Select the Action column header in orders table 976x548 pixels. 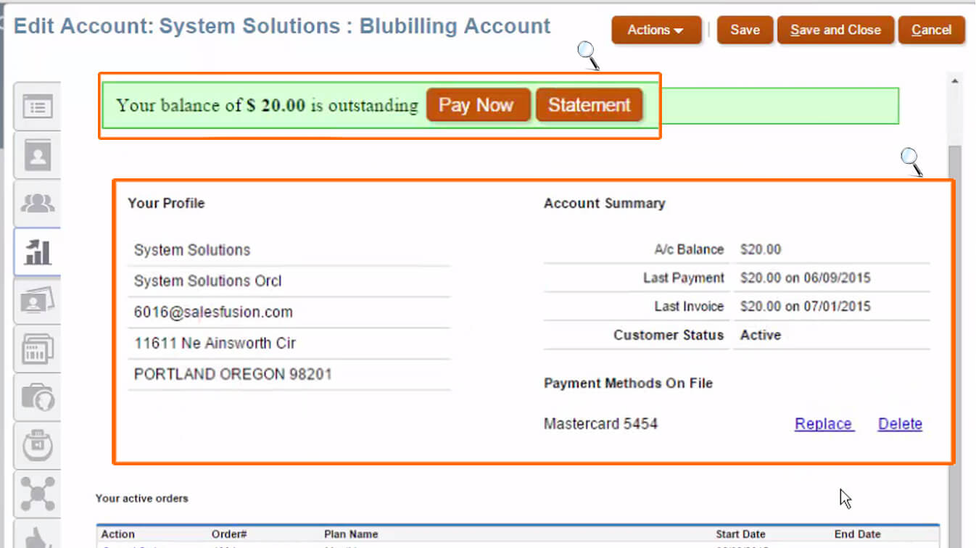[117, 534]
